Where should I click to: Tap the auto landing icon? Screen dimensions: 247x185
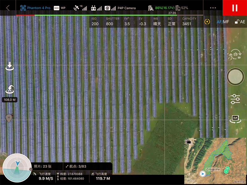[10, 67]
